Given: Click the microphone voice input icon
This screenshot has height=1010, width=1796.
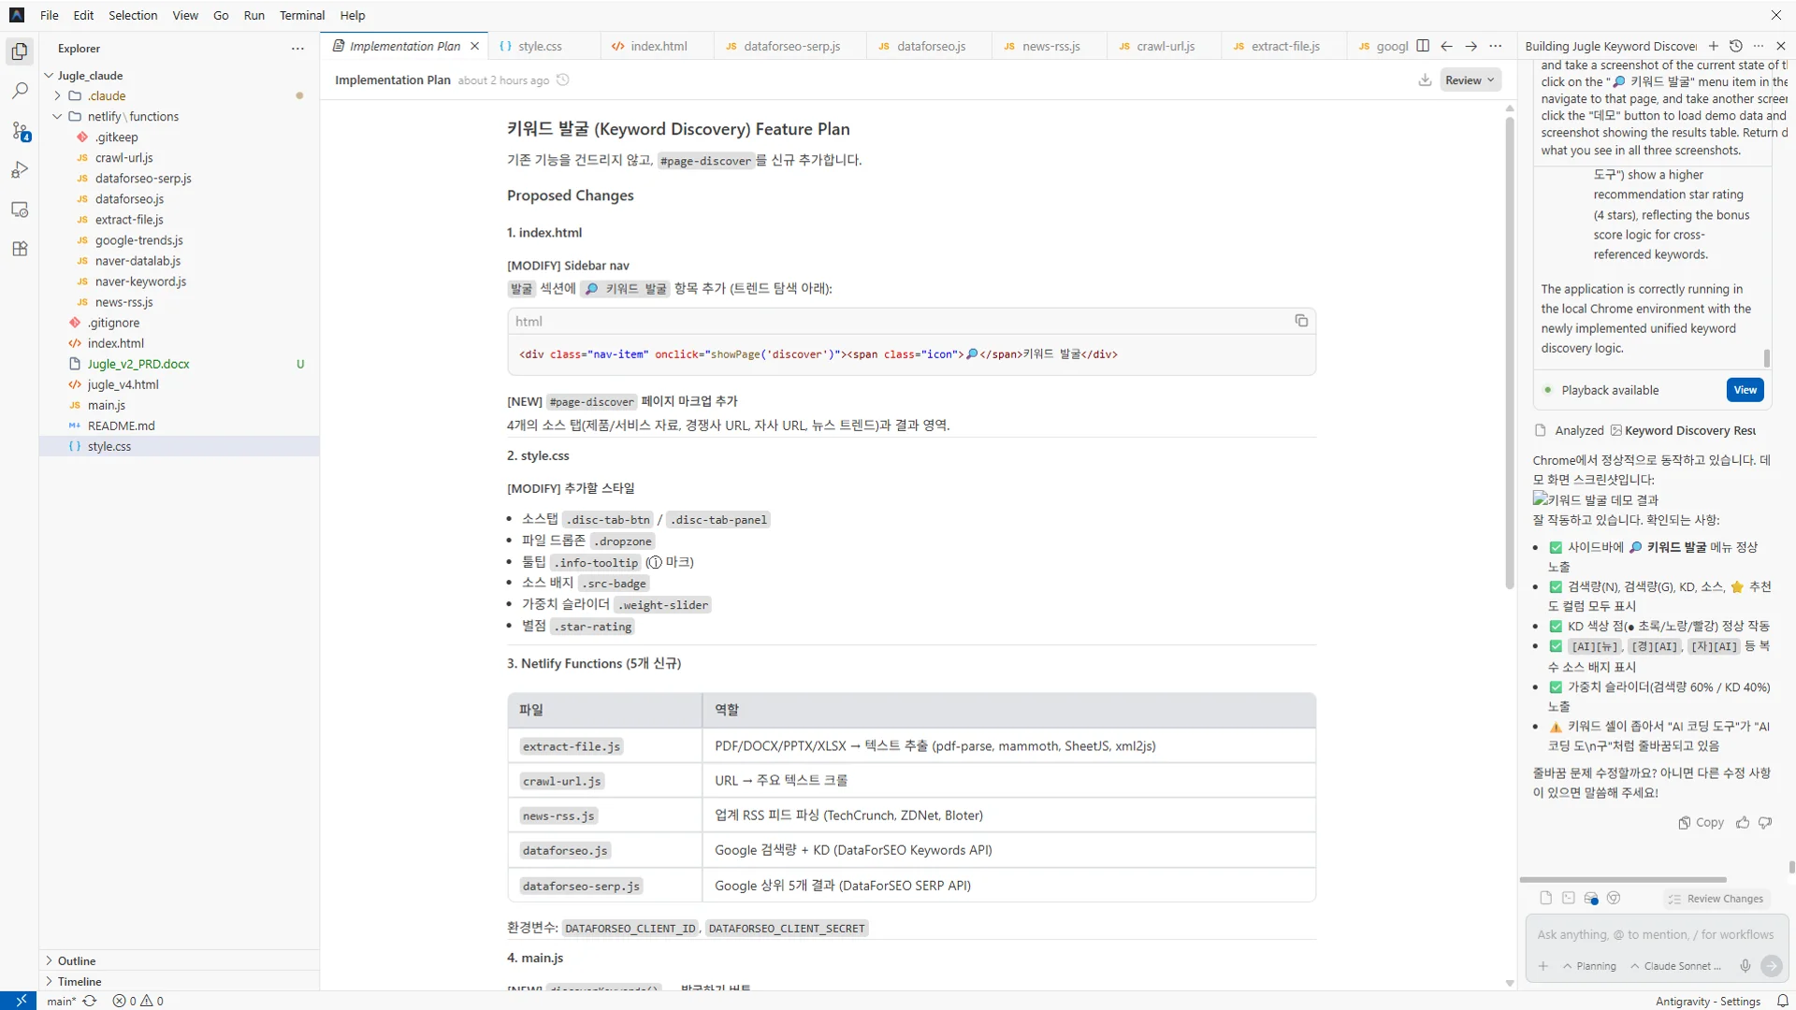Looking at the screenshot, I should pos(1745,966).
